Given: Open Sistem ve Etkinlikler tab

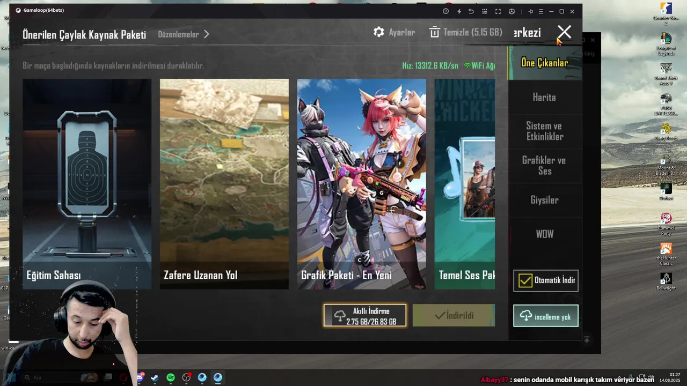Looking at the screenshot, I should (544, 131).
